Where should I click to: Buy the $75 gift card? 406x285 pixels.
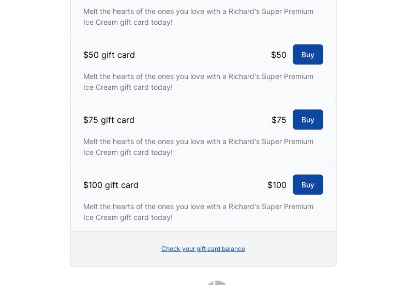pos(308,120)
